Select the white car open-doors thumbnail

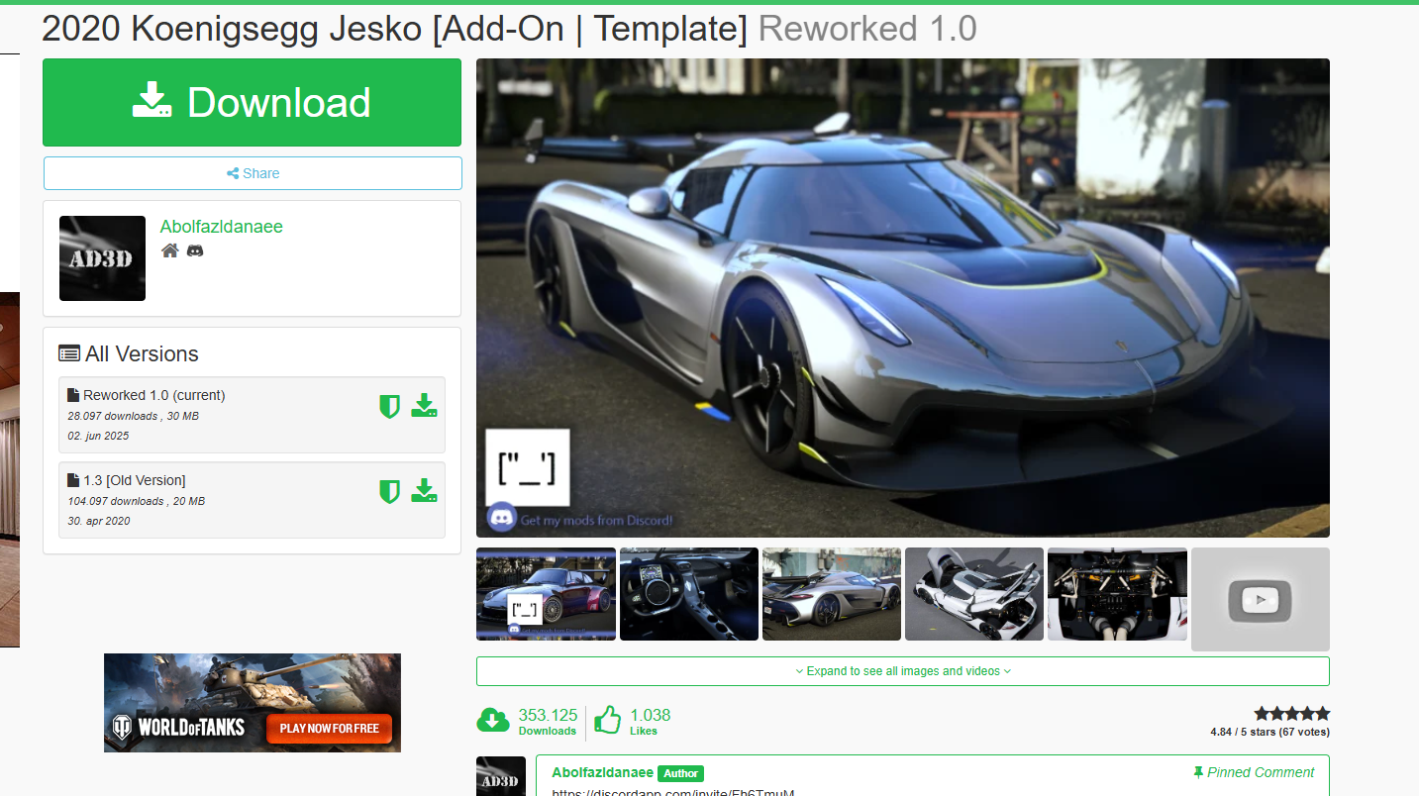(973, 594)
